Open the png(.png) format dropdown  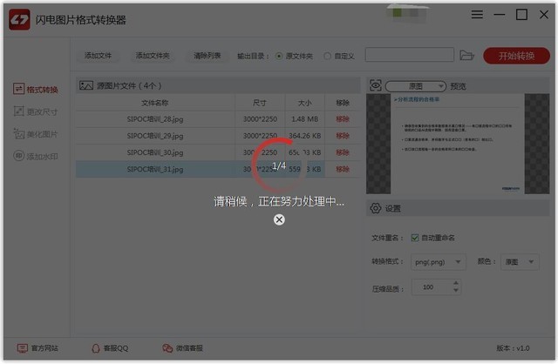[x=438, y=262]
